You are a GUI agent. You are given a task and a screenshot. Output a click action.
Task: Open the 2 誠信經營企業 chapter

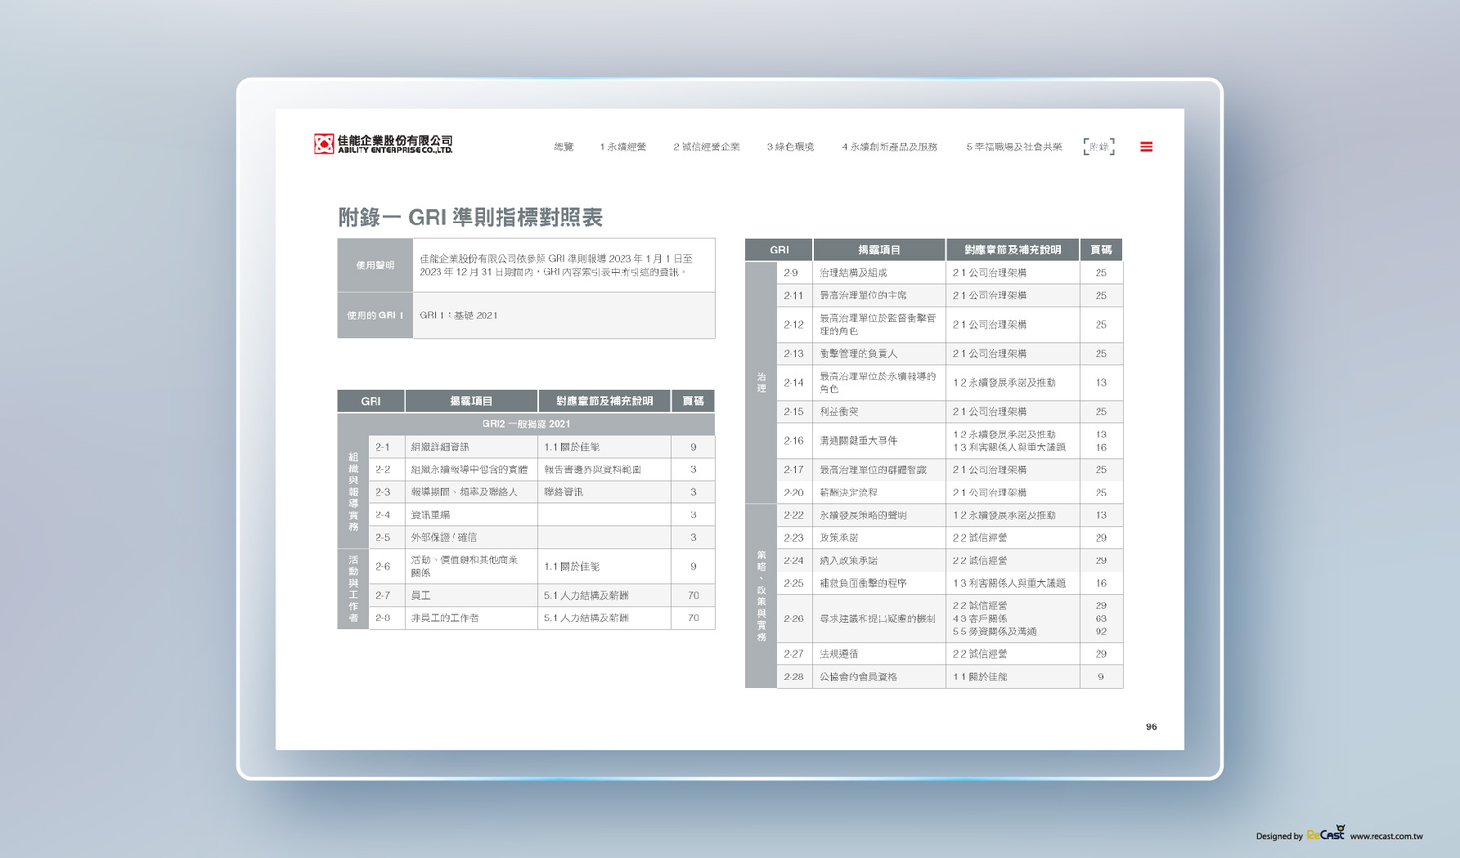tap(706, 147)
